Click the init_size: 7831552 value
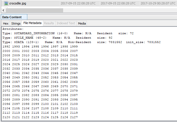This screenshot has width=177, height=122. pyautogui.click(x=143, y=42)
